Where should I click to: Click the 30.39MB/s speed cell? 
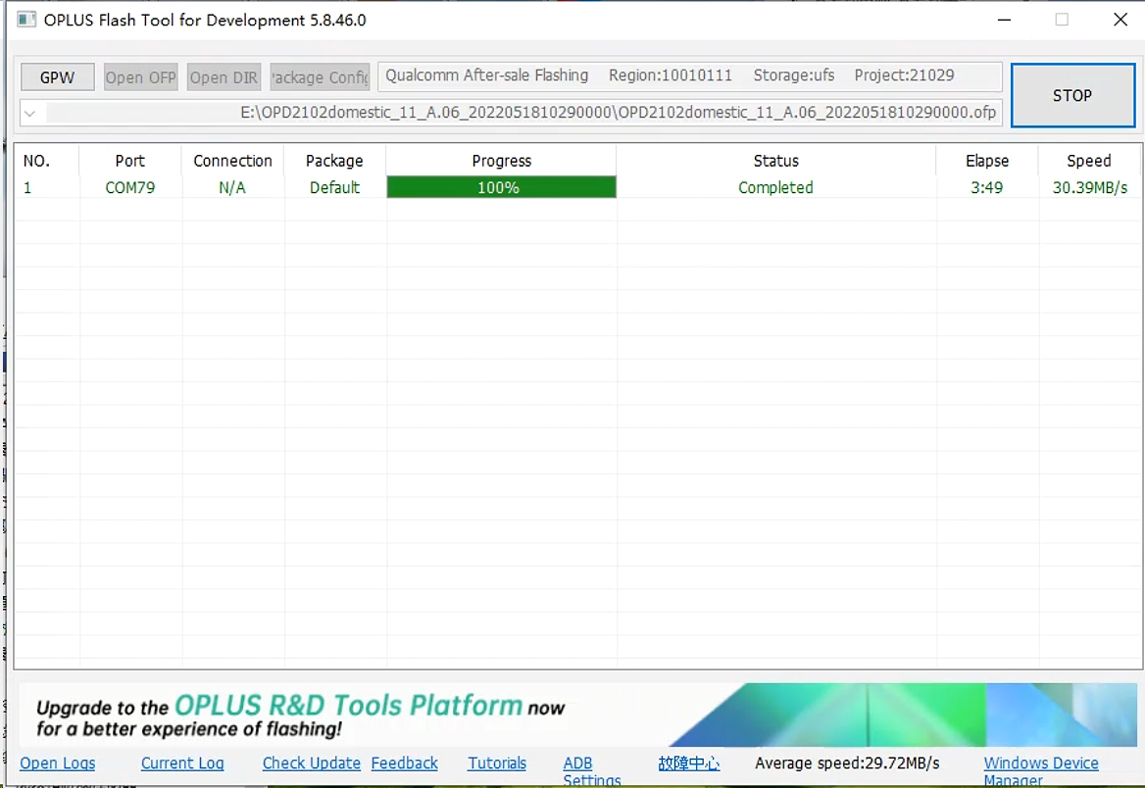(x=1089, y=187)
